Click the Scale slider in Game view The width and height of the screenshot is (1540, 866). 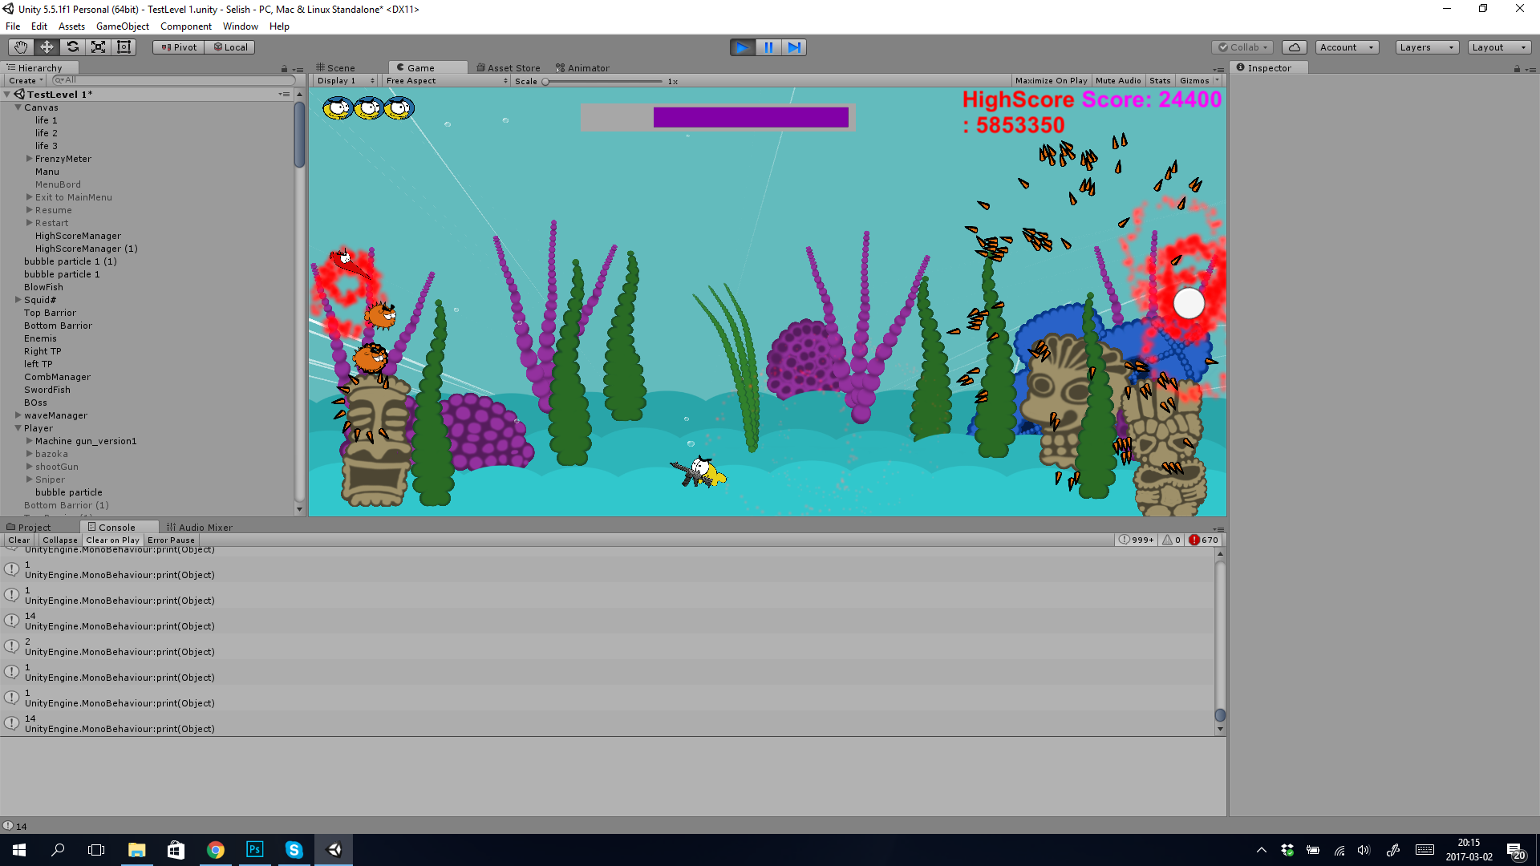click(603, 82)
